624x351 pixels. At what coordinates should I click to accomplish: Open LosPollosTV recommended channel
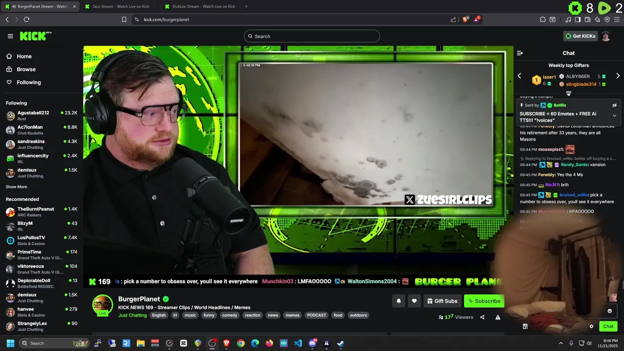(41, 240)
